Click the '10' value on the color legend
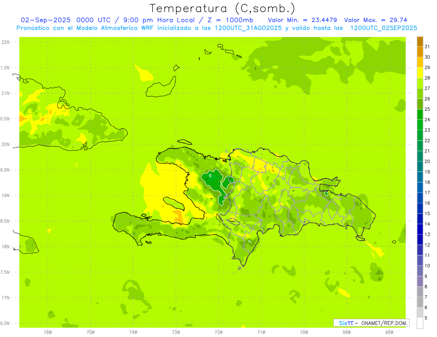Viewport: 437px width, 337px height. pyautogui.click(x=428, y=266)
